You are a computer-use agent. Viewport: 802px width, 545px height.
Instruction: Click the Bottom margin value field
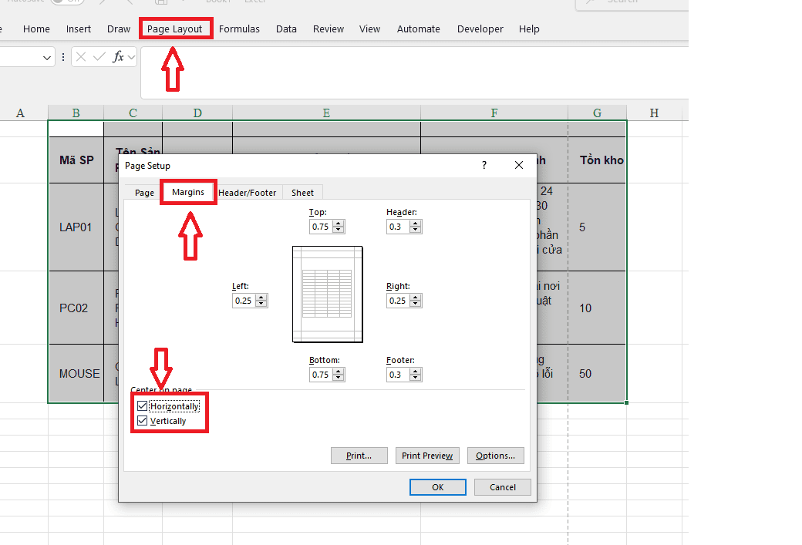click(x=321, y=375)
